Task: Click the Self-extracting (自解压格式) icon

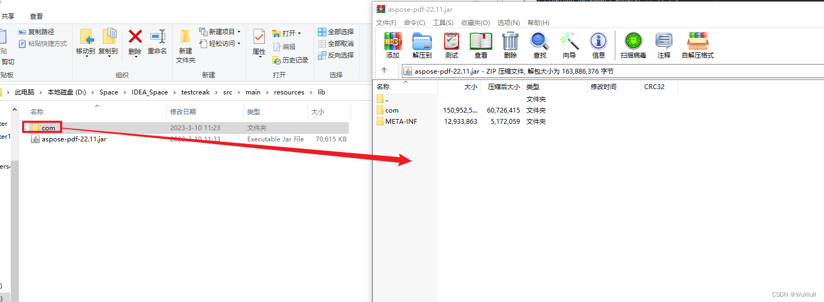Action: click(698, 45)
